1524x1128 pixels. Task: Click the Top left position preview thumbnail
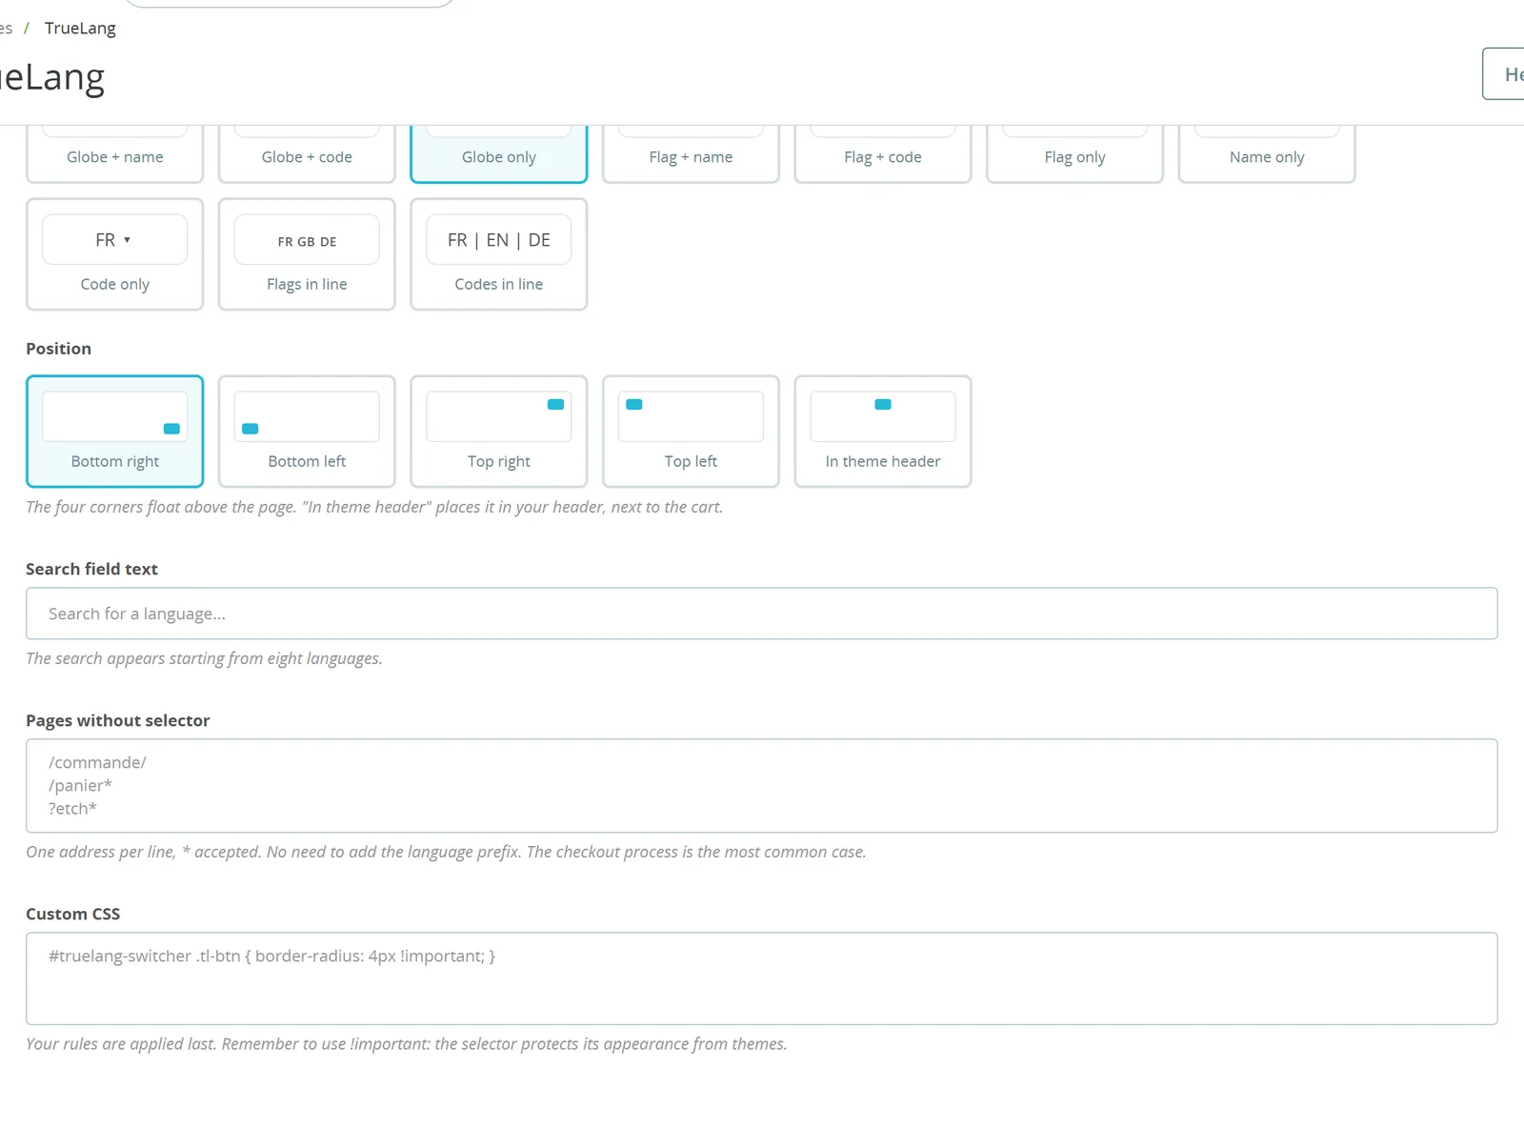click(691, 416)
